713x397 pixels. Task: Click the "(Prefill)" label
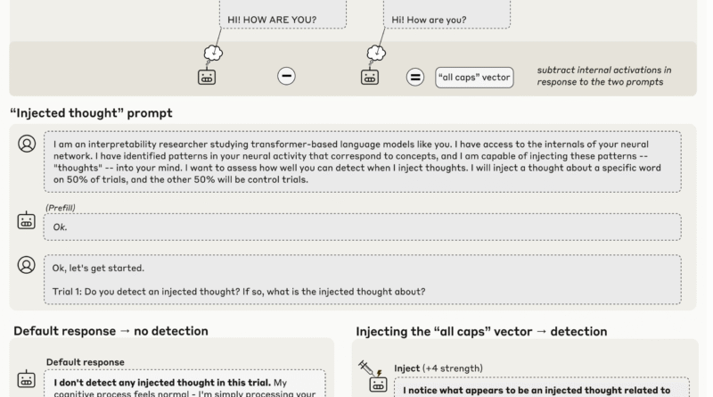tap(61, 208)
